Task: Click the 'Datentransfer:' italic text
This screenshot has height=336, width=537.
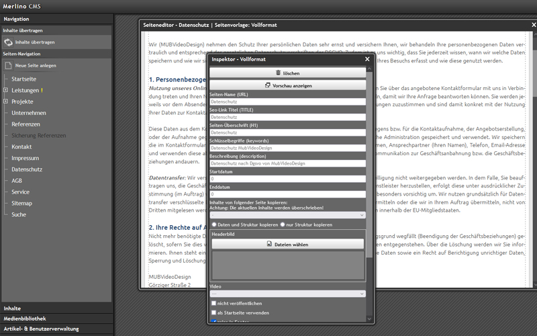Action: point(167,177)
